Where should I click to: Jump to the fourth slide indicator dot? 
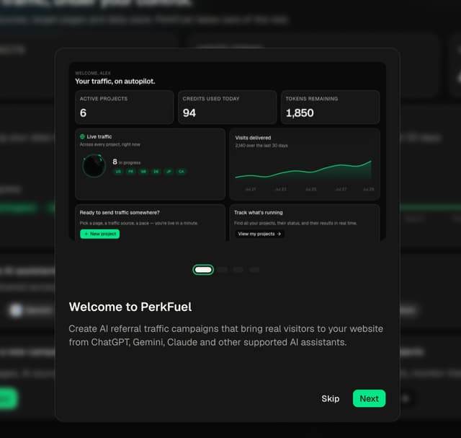coord(254,270)
